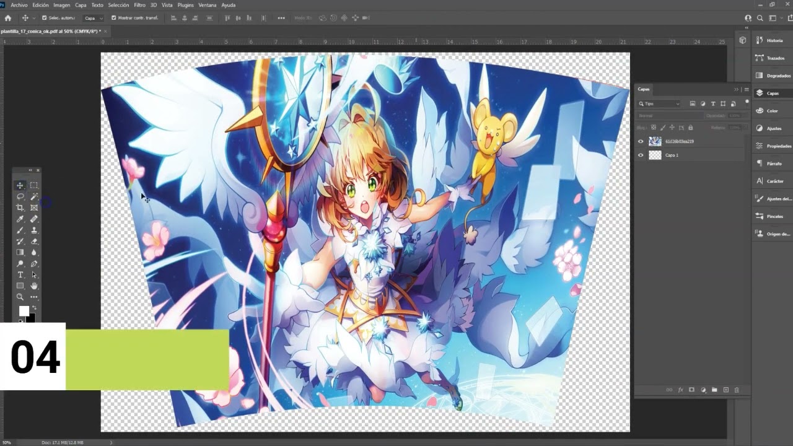The height and width of the screenshot is (446, 793).
Task: Filter layers by type layer icon
Action: click(713, 104)
